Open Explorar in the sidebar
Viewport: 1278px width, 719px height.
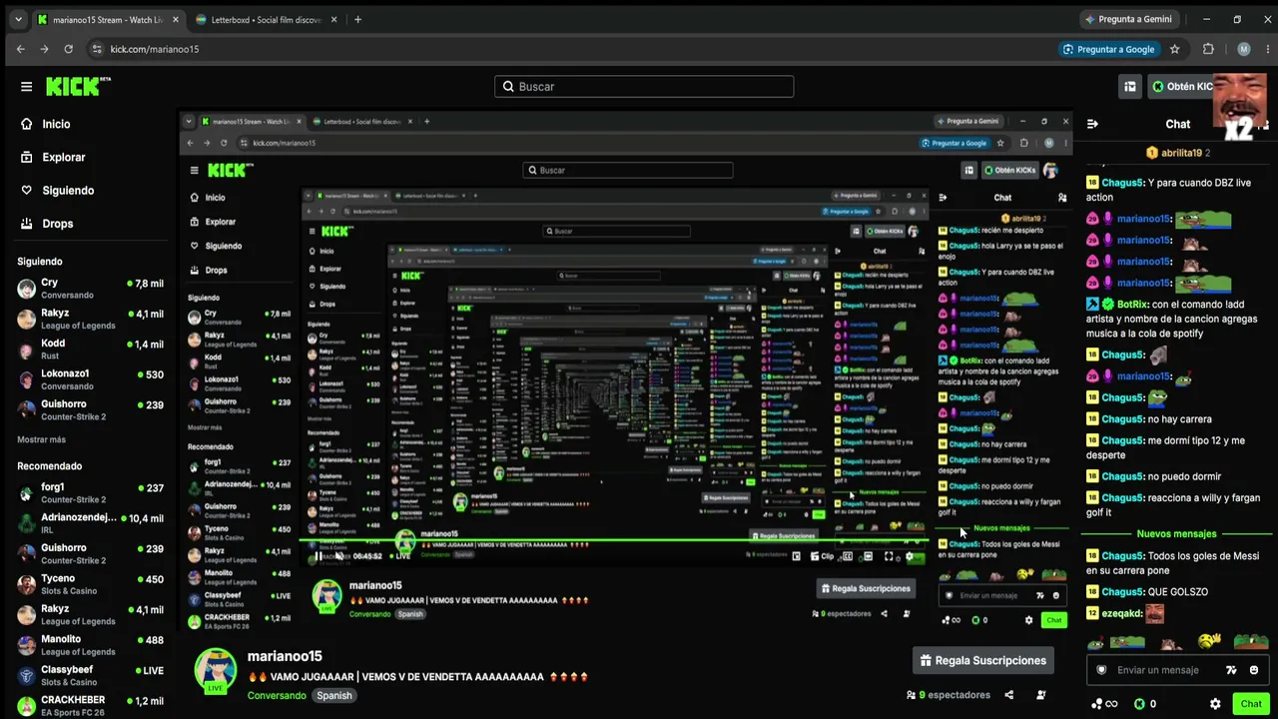[x=63, y=157]
